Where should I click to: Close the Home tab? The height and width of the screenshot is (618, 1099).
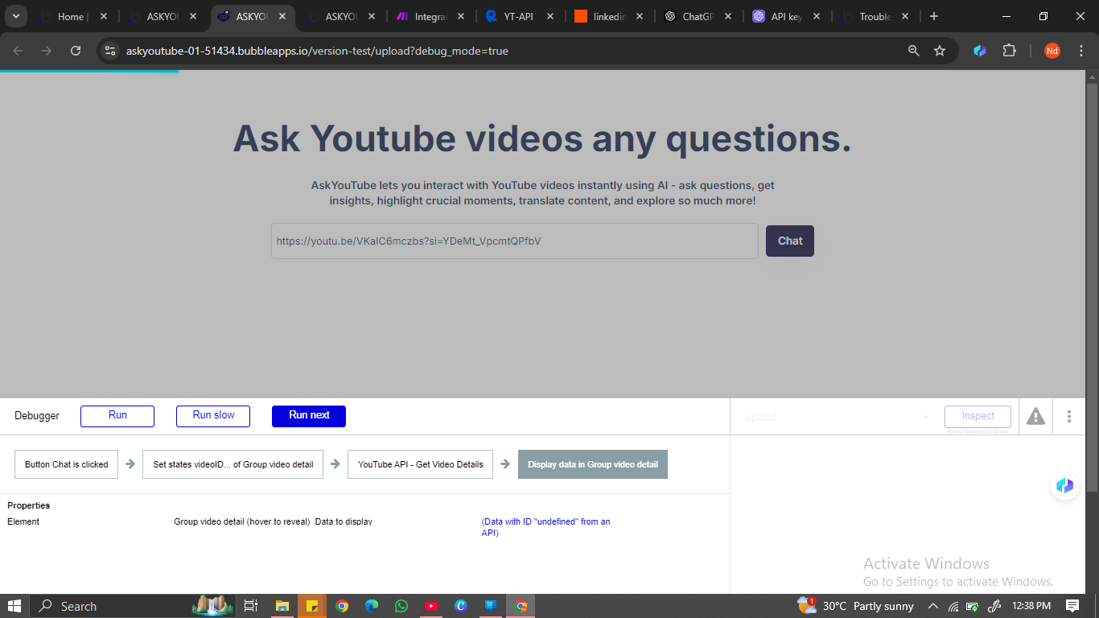tap(103, 16)
